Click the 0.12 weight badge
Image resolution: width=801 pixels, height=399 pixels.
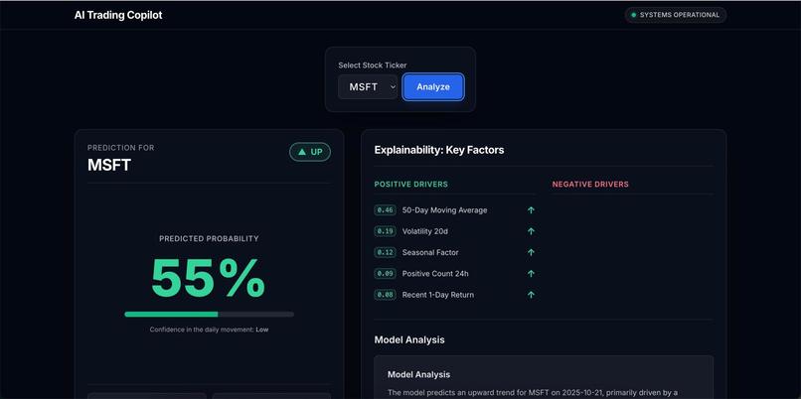click(386, 252)
